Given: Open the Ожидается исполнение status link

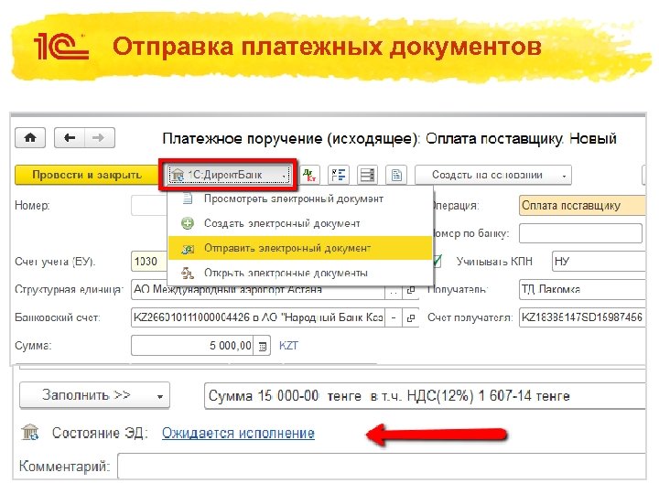Looking at the screenshot, I should click(x=238, y=433).
